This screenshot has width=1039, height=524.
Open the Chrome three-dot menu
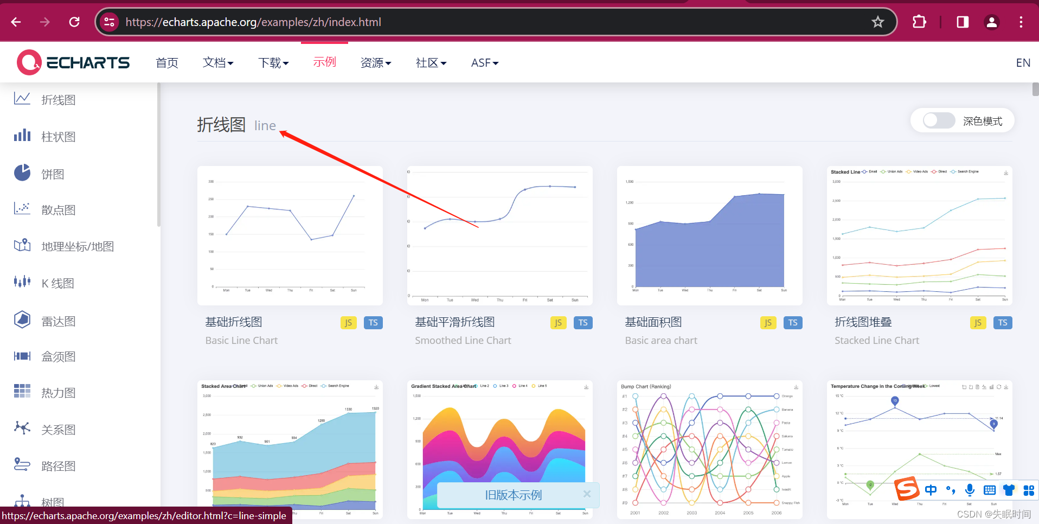1021,22
